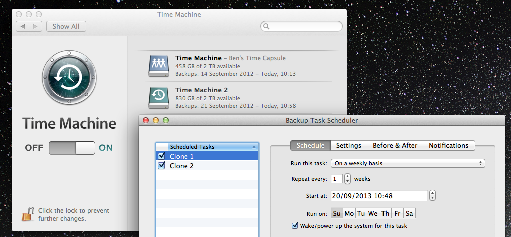511x237 pixels.
Task: Select Ben's Time Capsule disk icon
Action: pyautogui.click(x=158, y=66)
